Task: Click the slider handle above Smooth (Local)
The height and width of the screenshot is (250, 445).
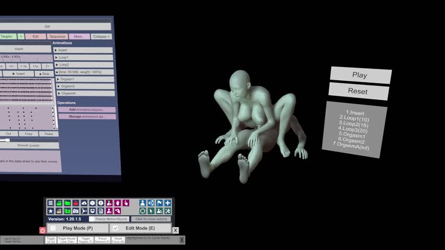Action: coord(8,140)
